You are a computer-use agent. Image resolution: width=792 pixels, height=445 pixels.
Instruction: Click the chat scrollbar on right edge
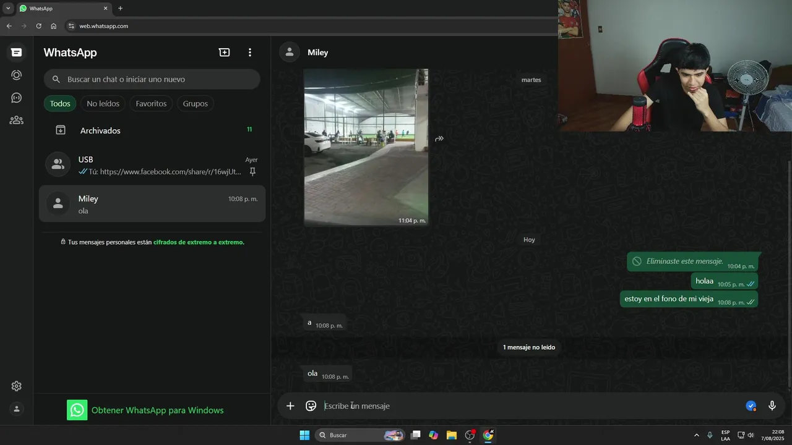789,275
